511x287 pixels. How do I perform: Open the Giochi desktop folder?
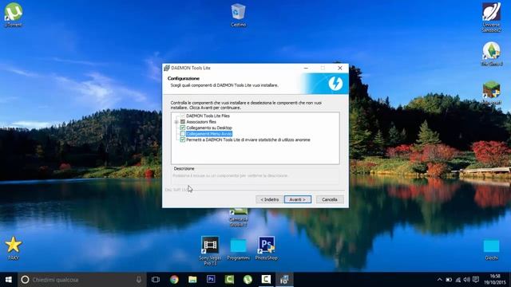491,250
